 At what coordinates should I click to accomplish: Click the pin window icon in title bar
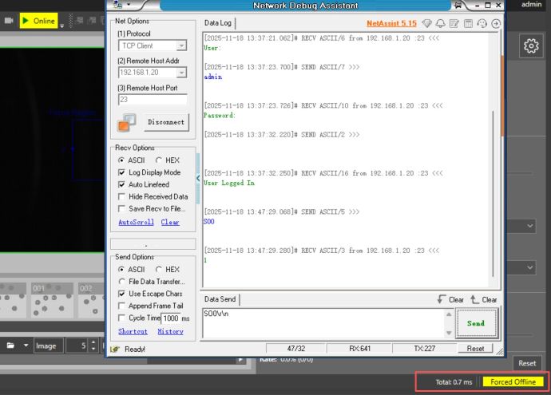coord(458,6)
